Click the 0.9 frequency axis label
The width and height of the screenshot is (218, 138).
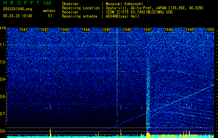tap(3, 79)
